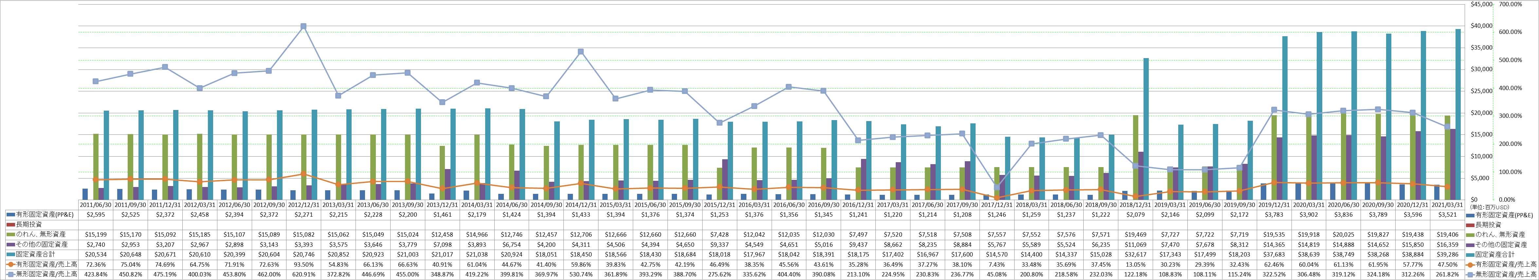The image size is (1539, 280).
Task: Click the teal total bar for 2021/03/31
Action: (x=1458, y=115)
